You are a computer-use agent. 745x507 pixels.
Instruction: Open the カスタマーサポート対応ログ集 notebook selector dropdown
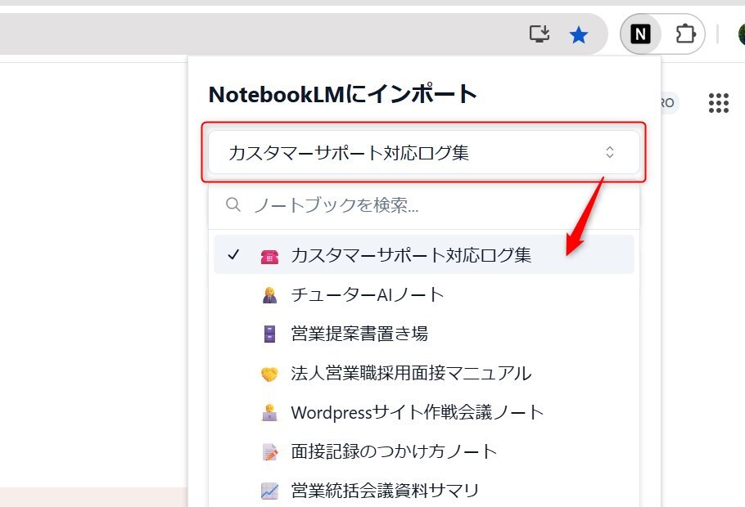point(424,152)
